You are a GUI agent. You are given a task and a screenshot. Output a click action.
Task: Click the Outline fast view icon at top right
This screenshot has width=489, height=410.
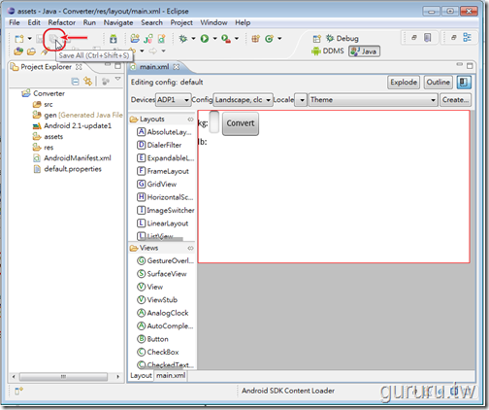coord(467,38)
